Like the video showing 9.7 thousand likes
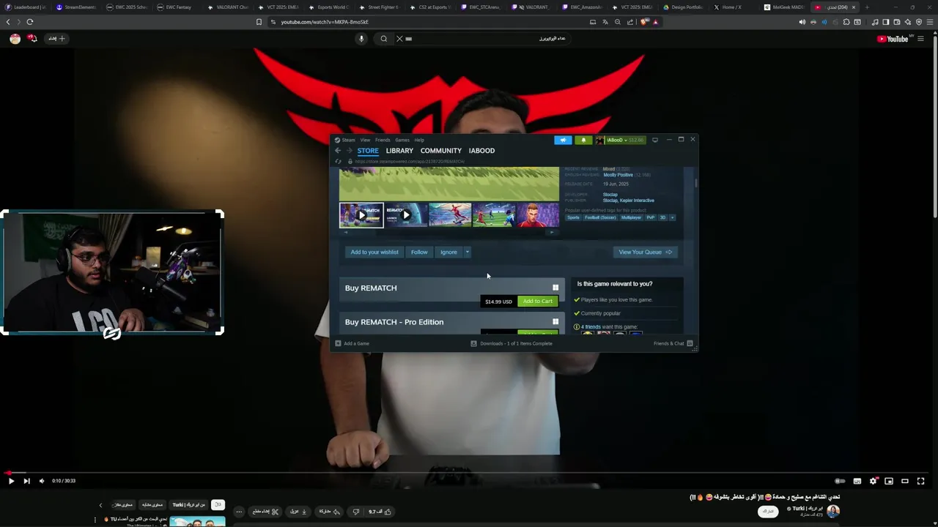Image resolution: width=938 pixels, height=527 pixels. 380,512
